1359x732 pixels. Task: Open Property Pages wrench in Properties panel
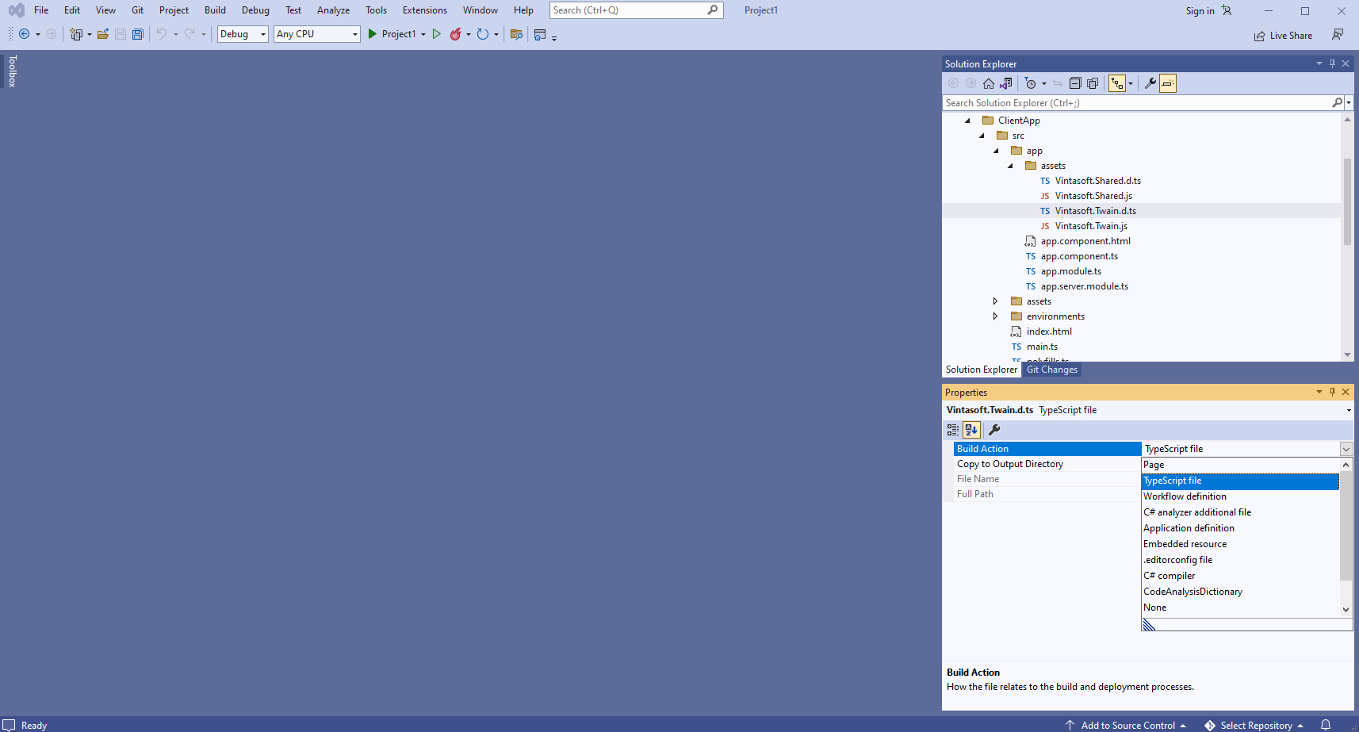[x=994, y=430]
